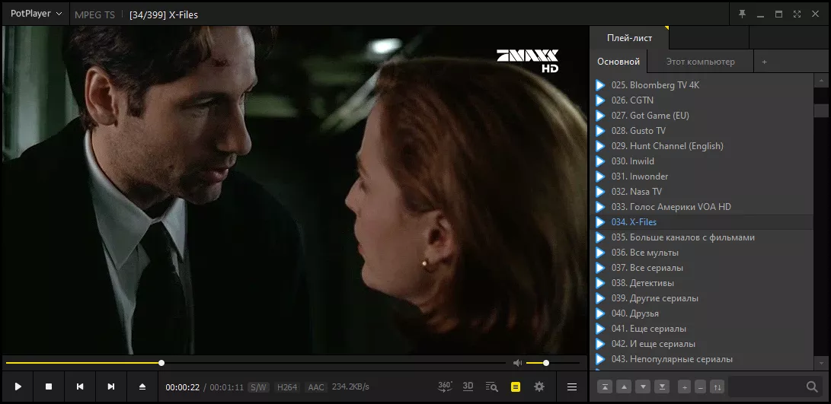This screenshot has height=404, width=831.
Task: Click playlist scrollbar down arrow
Action: pyautogui.click(x=821, y=363)
